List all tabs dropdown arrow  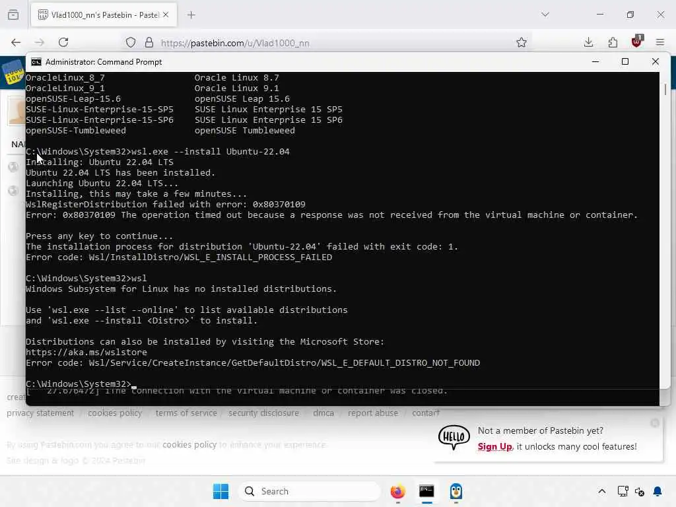click(x=545, y=15)
